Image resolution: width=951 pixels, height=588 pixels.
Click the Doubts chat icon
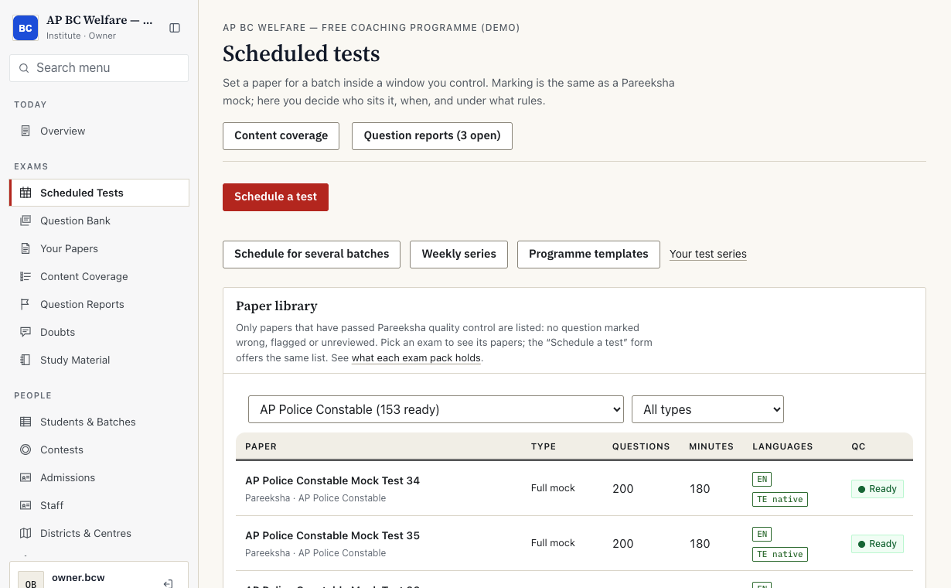pos(26,332)
